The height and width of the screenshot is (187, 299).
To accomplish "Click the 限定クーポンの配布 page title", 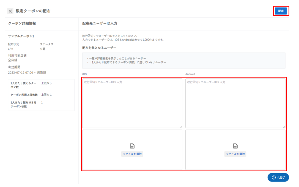I will click(33, 11).
